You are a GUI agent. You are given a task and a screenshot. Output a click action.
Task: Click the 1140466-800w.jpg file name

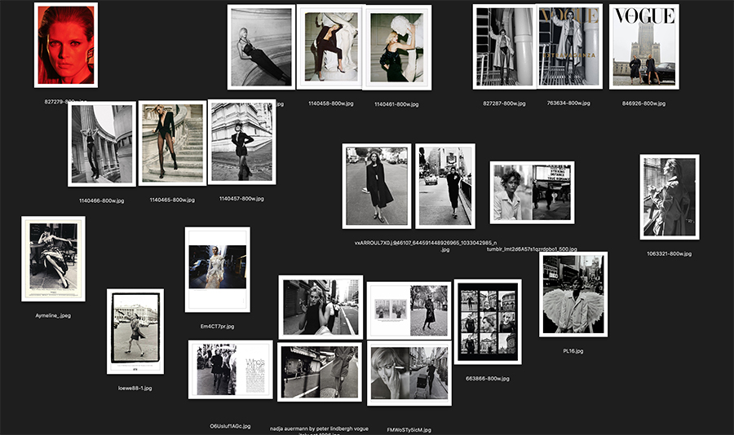[x=102, y=200]
